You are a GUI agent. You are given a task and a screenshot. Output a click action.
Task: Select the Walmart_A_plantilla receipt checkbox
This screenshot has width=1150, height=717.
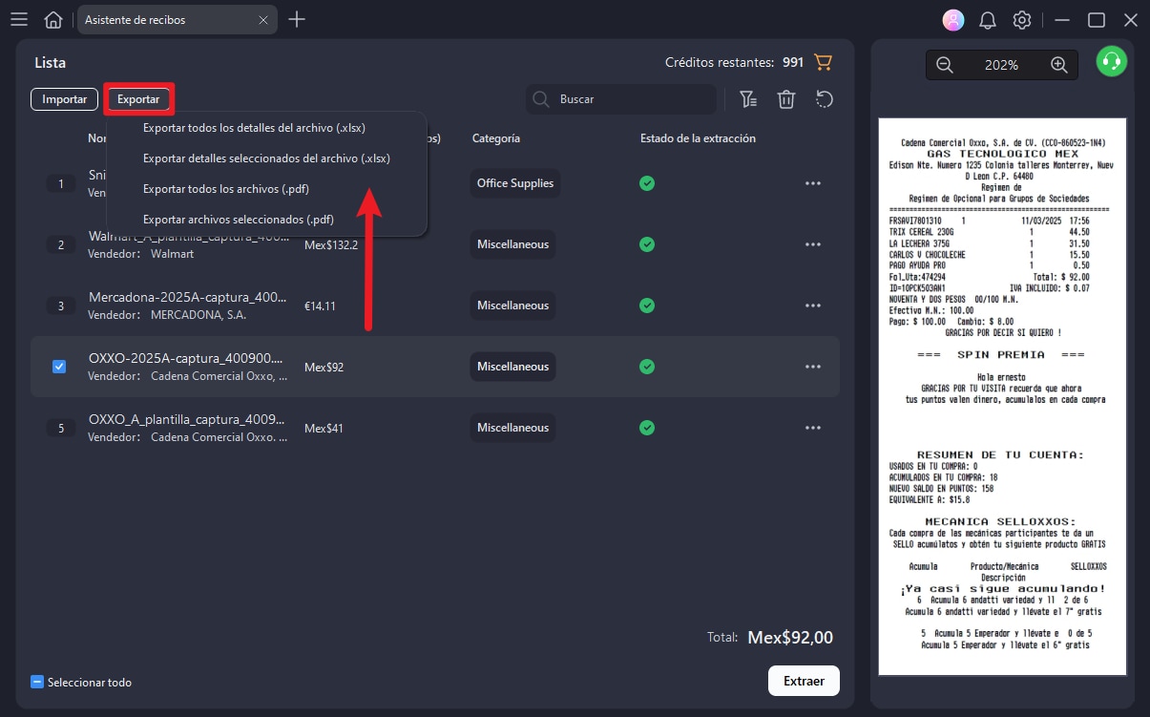[60, 244]
